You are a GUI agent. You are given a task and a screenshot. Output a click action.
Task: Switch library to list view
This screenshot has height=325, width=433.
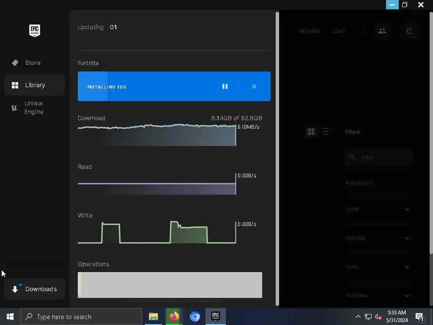click(x=325, y=132)
